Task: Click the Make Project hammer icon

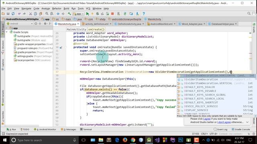Action: [x=69, y=14]
